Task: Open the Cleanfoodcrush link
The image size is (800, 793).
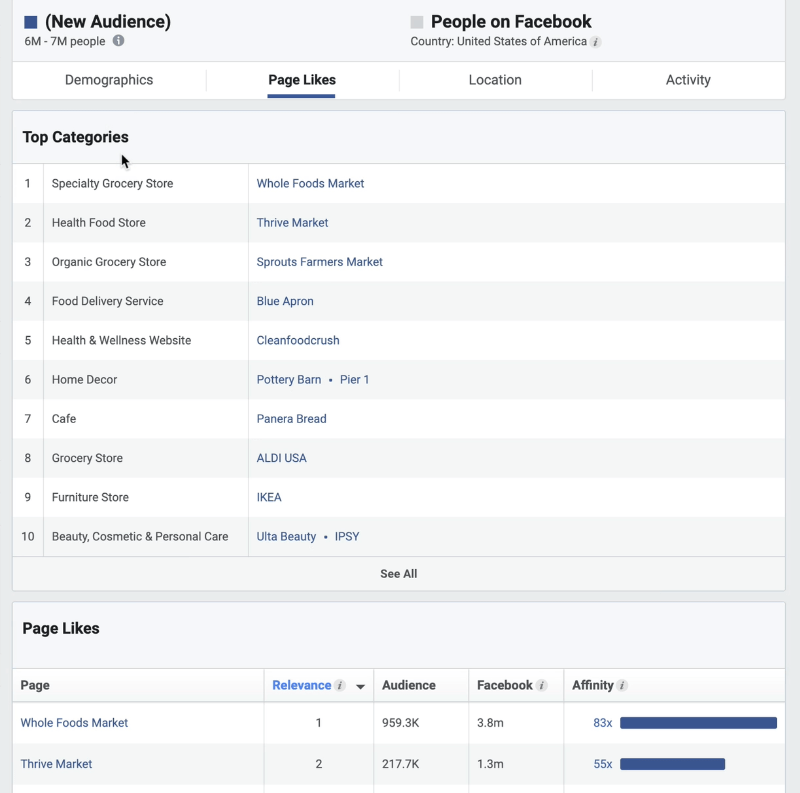Action: 298,340
